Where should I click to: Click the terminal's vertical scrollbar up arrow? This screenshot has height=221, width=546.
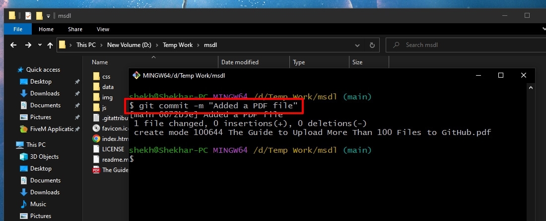coord(532,88)
